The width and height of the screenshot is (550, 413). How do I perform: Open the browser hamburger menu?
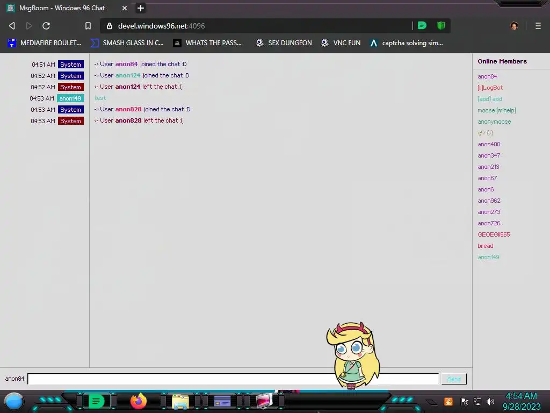click(538, 26)
